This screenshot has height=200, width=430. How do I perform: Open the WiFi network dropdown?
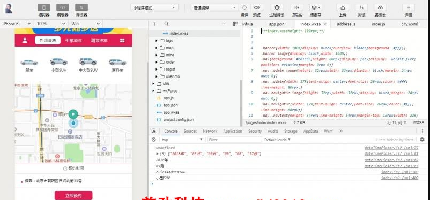coord(85,24)
